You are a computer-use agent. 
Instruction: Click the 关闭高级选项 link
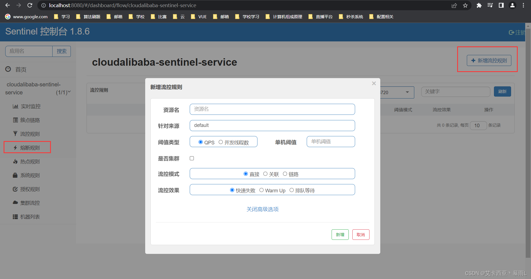pyautogui.click(x=262, y=209)
